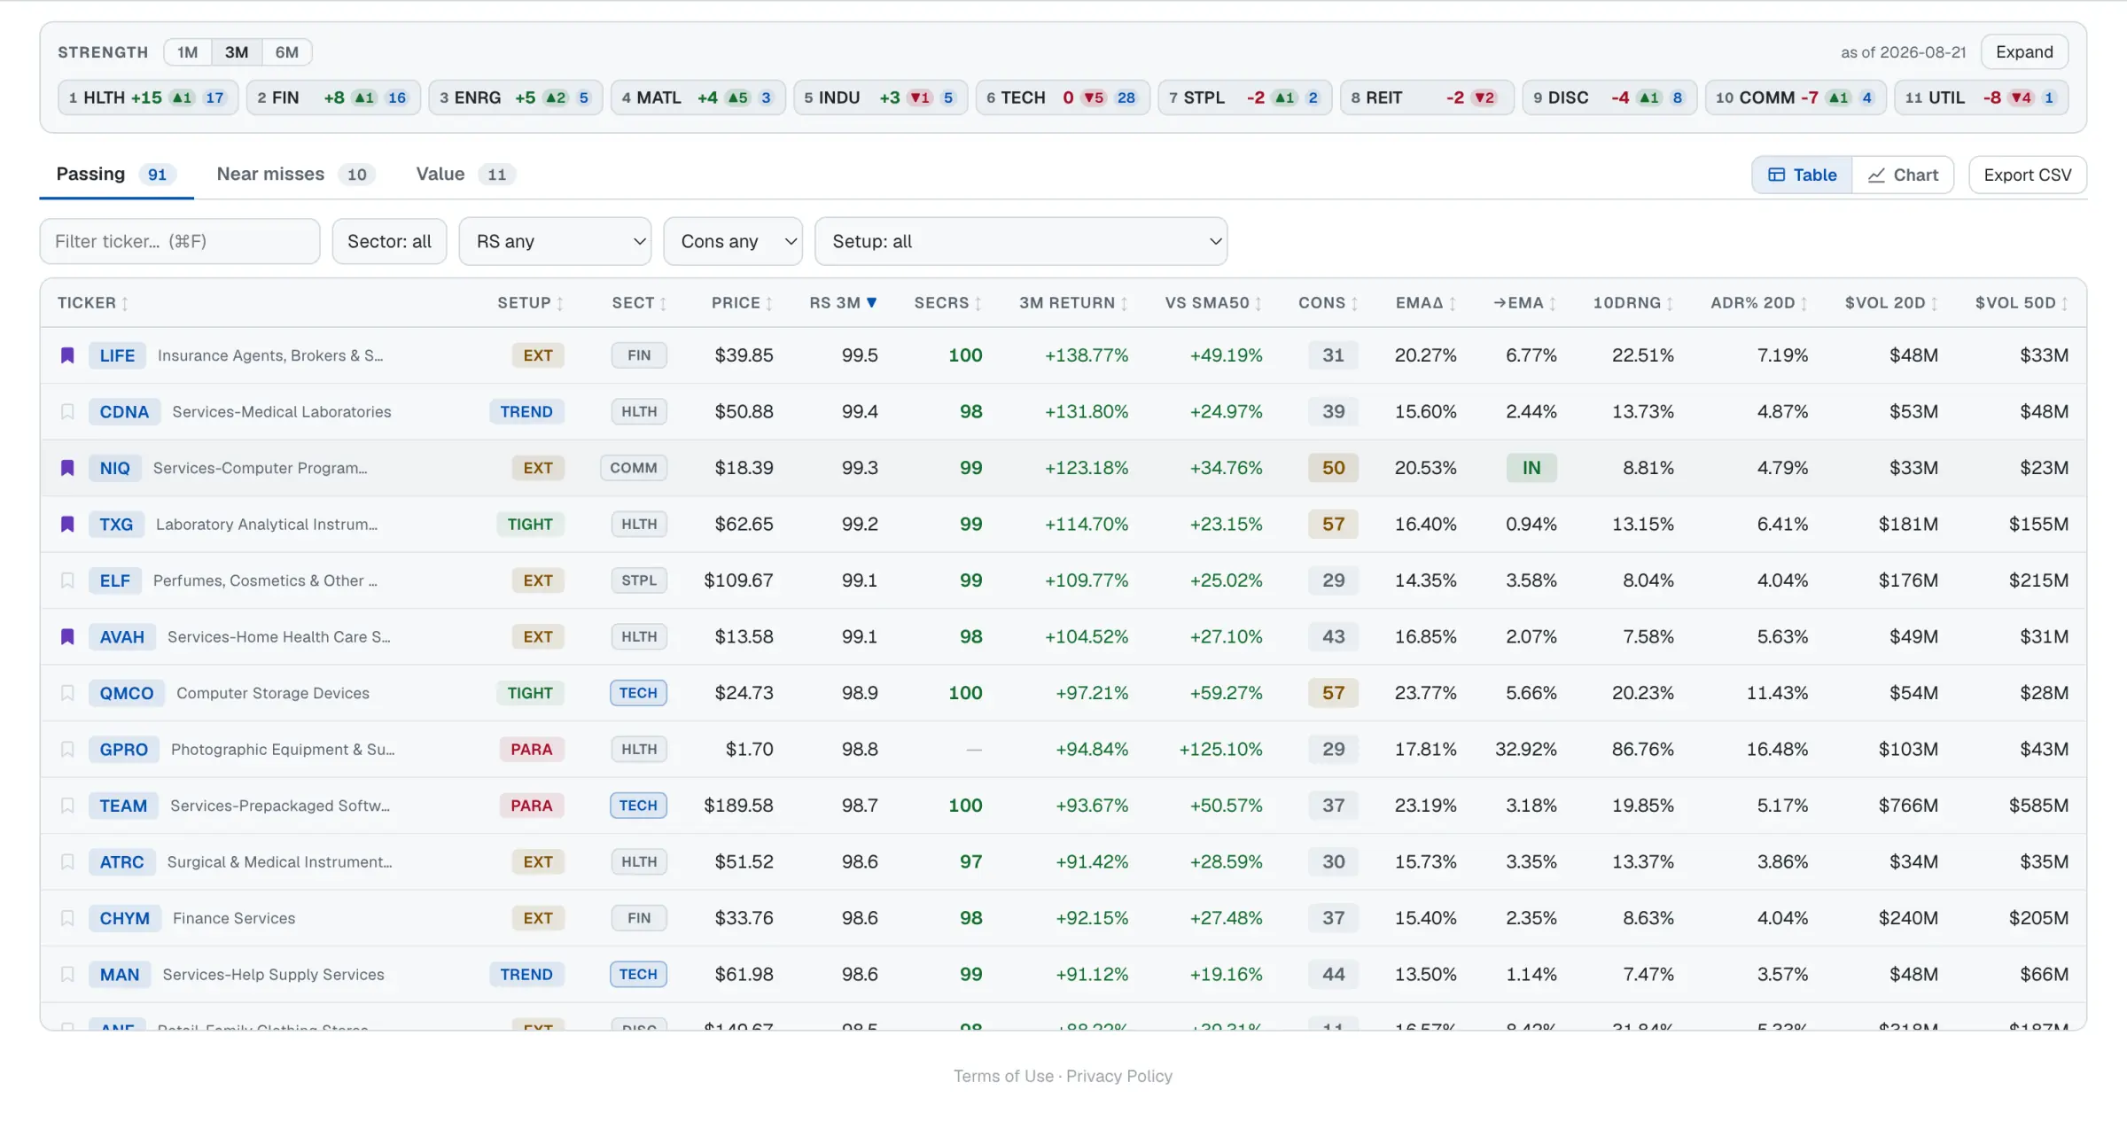Click the COMM sector tag on NIQ row
The height and width of the screenshot is (1129, 2127).
point(634,468)
